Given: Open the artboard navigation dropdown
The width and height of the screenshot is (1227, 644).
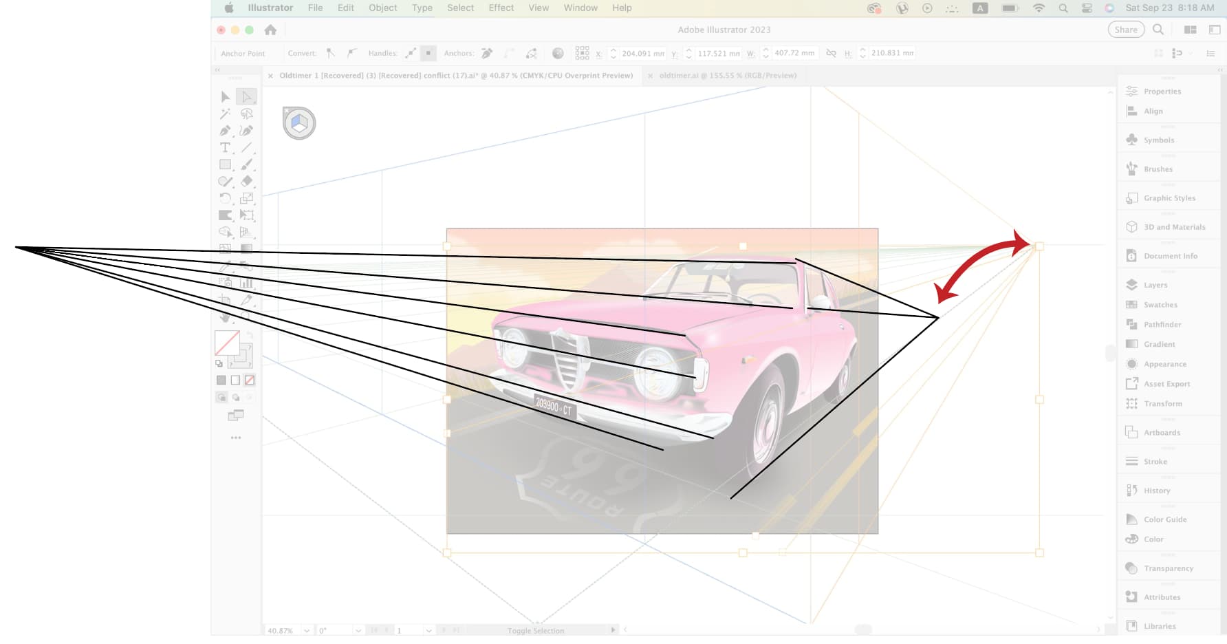Looking at the screenshot, I should [428, 630].
